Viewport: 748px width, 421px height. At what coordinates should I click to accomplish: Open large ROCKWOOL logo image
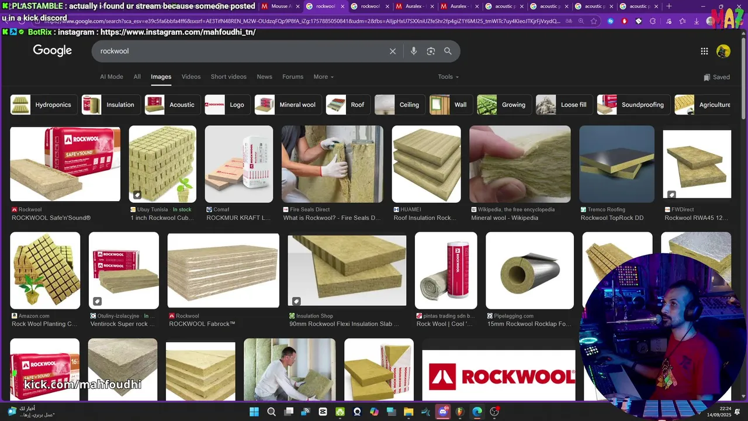click(x=498, y=375)
